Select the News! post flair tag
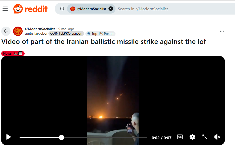The height and width of the screenshot is (147, 235). coord(13,53)
